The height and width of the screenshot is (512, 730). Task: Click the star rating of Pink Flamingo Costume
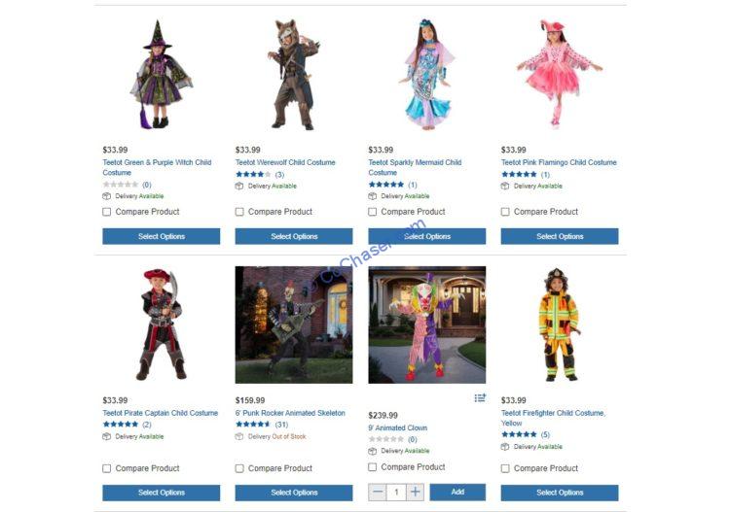(519, 175)
